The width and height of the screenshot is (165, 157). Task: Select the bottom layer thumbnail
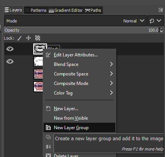click(38, 87)
